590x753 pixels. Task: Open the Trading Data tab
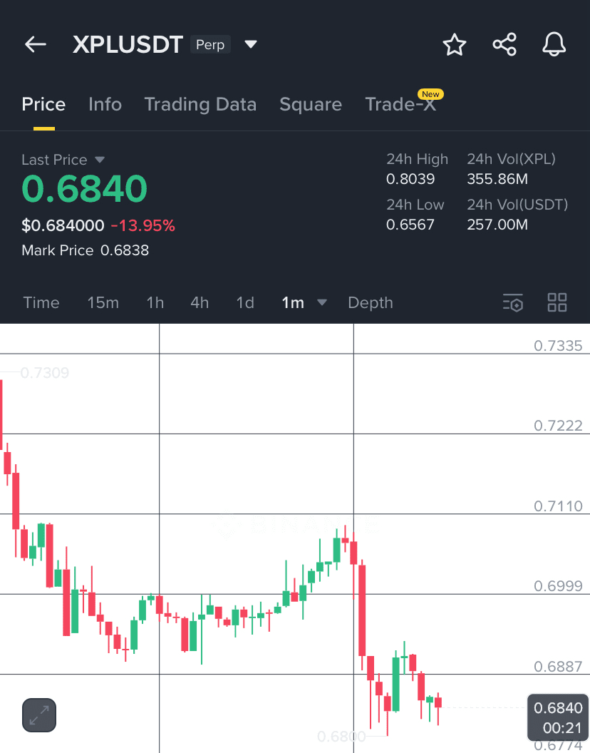pyautogui.click(x=201, y=104)
